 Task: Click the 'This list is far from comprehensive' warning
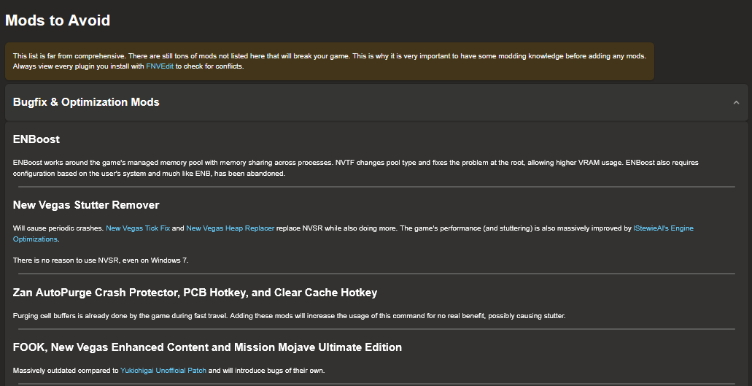[330, 61]
